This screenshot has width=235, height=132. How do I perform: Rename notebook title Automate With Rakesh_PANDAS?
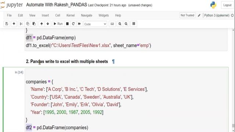click(x=57, y=5)
